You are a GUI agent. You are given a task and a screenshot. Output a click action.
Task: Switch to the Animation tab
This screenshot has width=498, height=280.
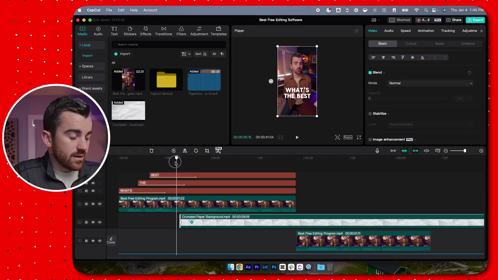(x=426, y=31)
